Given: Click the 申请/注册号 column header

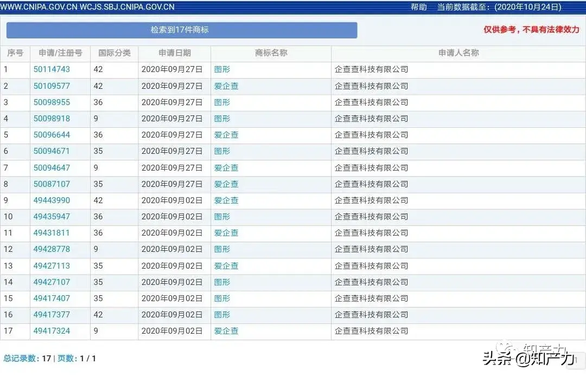Looking at the screenshot, I should point(60,53).
